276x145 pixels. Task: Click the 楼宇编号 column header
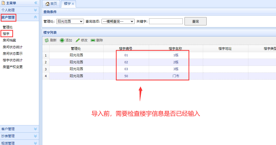tap(126, 49)
